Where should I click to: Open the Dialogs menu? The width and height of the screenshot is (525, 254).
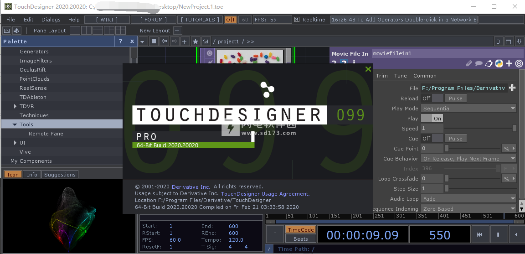[x=51, y=20]
